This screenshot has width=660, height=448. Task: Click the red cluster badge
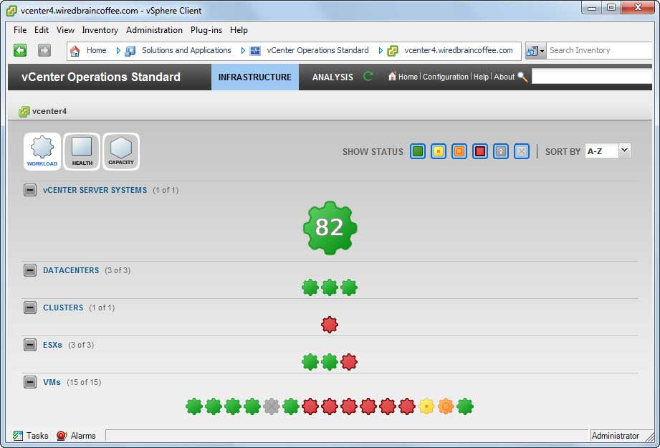[x=330, y=325]
